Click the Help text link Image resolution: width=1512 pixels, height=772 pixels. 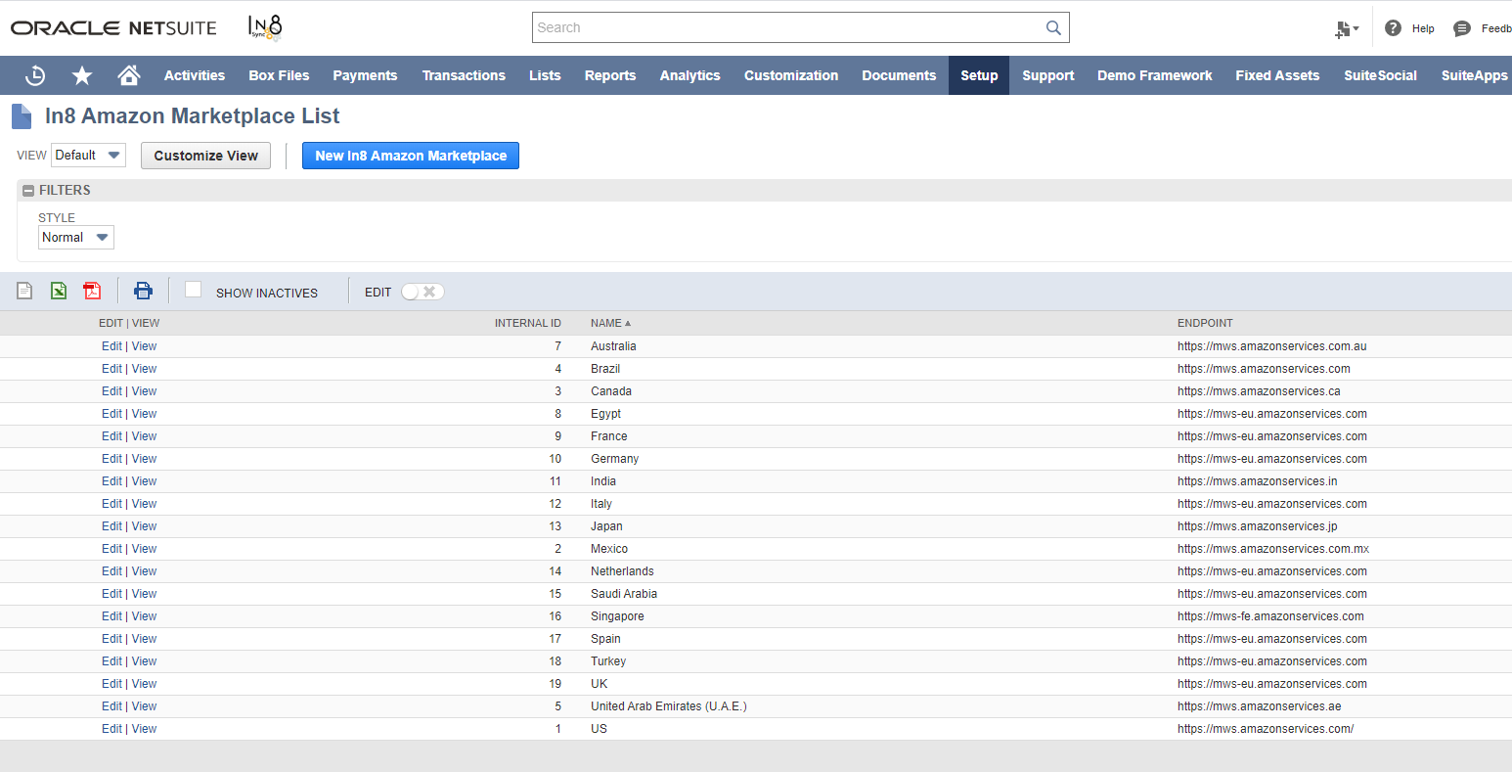(x=1423, y=28)
